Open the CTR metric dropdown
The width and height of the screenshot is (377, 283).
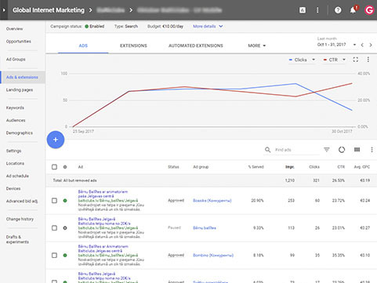pyautogui.click(x=335, y=60)
